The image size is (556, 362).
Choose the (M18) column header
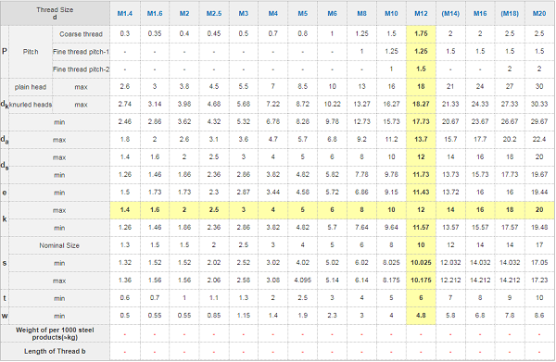tap(510, 14)
